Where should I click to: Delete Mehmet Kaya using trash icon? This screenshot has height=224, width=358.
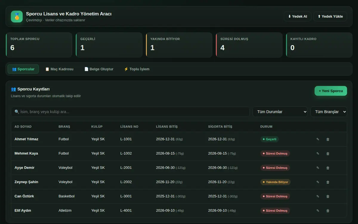[x=328, y=154]
